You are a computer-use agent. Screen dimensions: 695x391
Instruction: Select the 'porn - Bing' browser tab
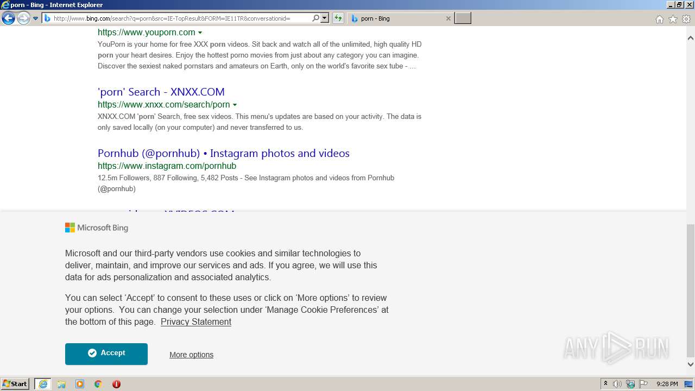(400, 18)
